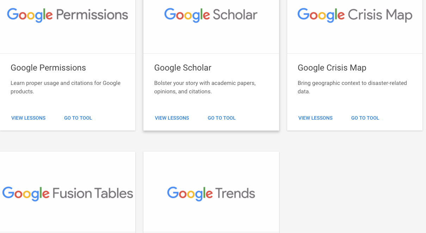Select the 'Google Scholar' card title
426x233 pixels.
point(183,68)
